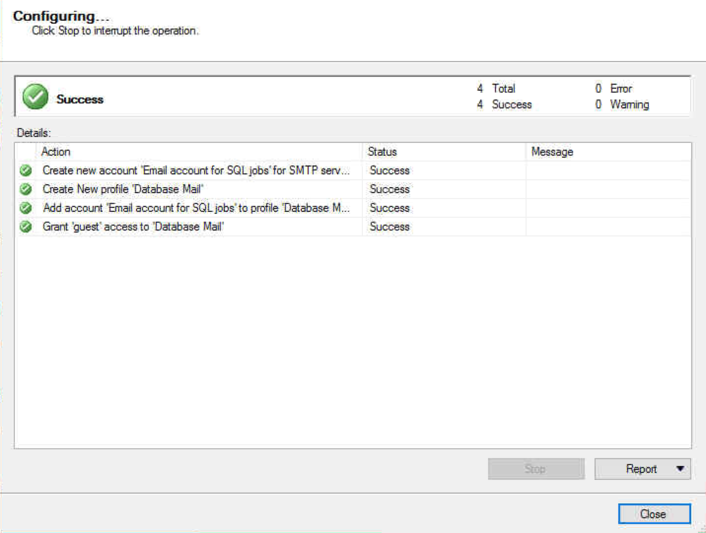The height and width of the screenshot is (533, 706).
Task: Select row 'Create New profile Database Mail'
Action: click(353, 189)
